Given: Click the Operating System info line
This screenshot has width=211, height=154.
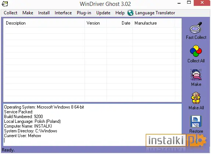Looking at the screenshot, I should (44, 107).
